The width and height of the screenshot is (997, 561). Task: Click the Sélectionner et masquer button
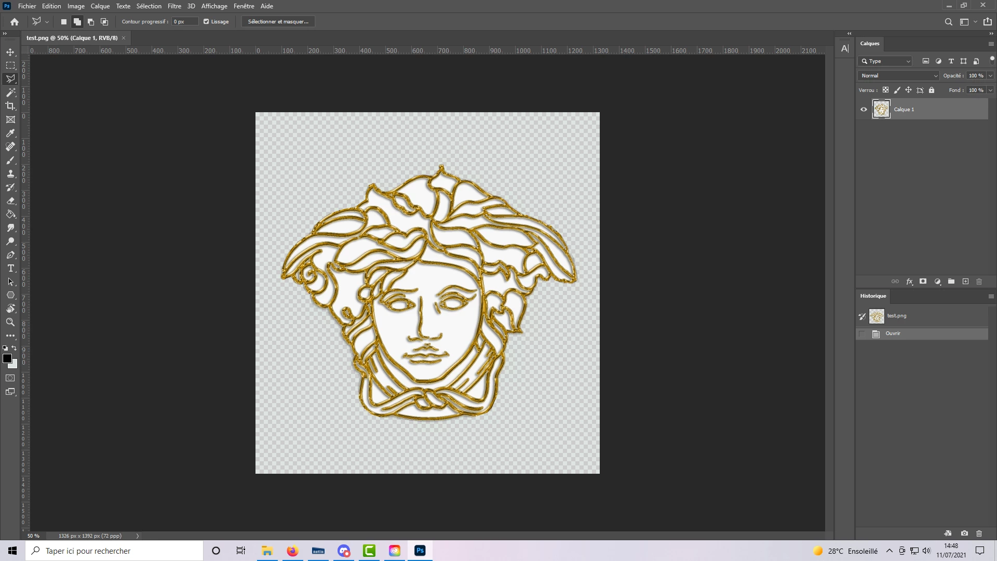(278, 22)
